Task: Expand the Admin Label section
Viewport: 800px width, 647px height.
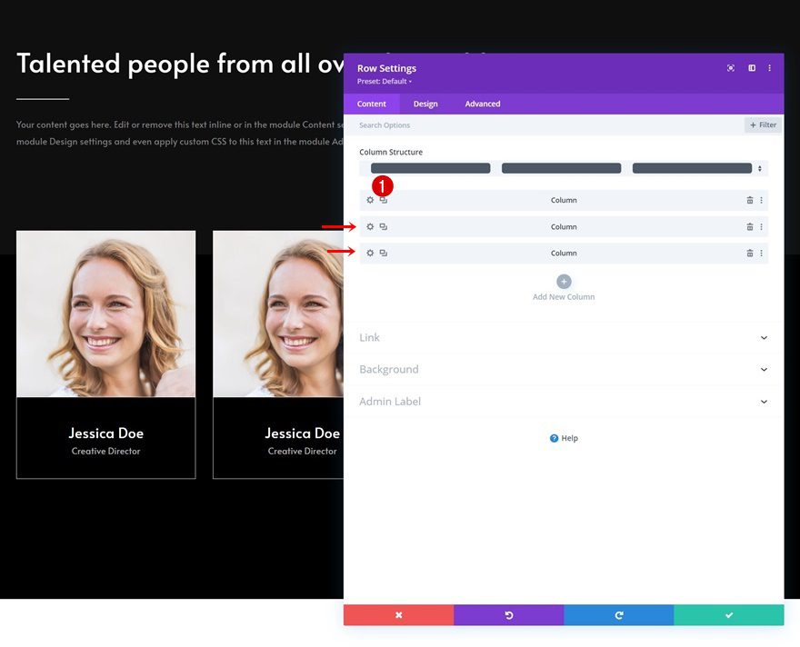Action: point(564,401)
